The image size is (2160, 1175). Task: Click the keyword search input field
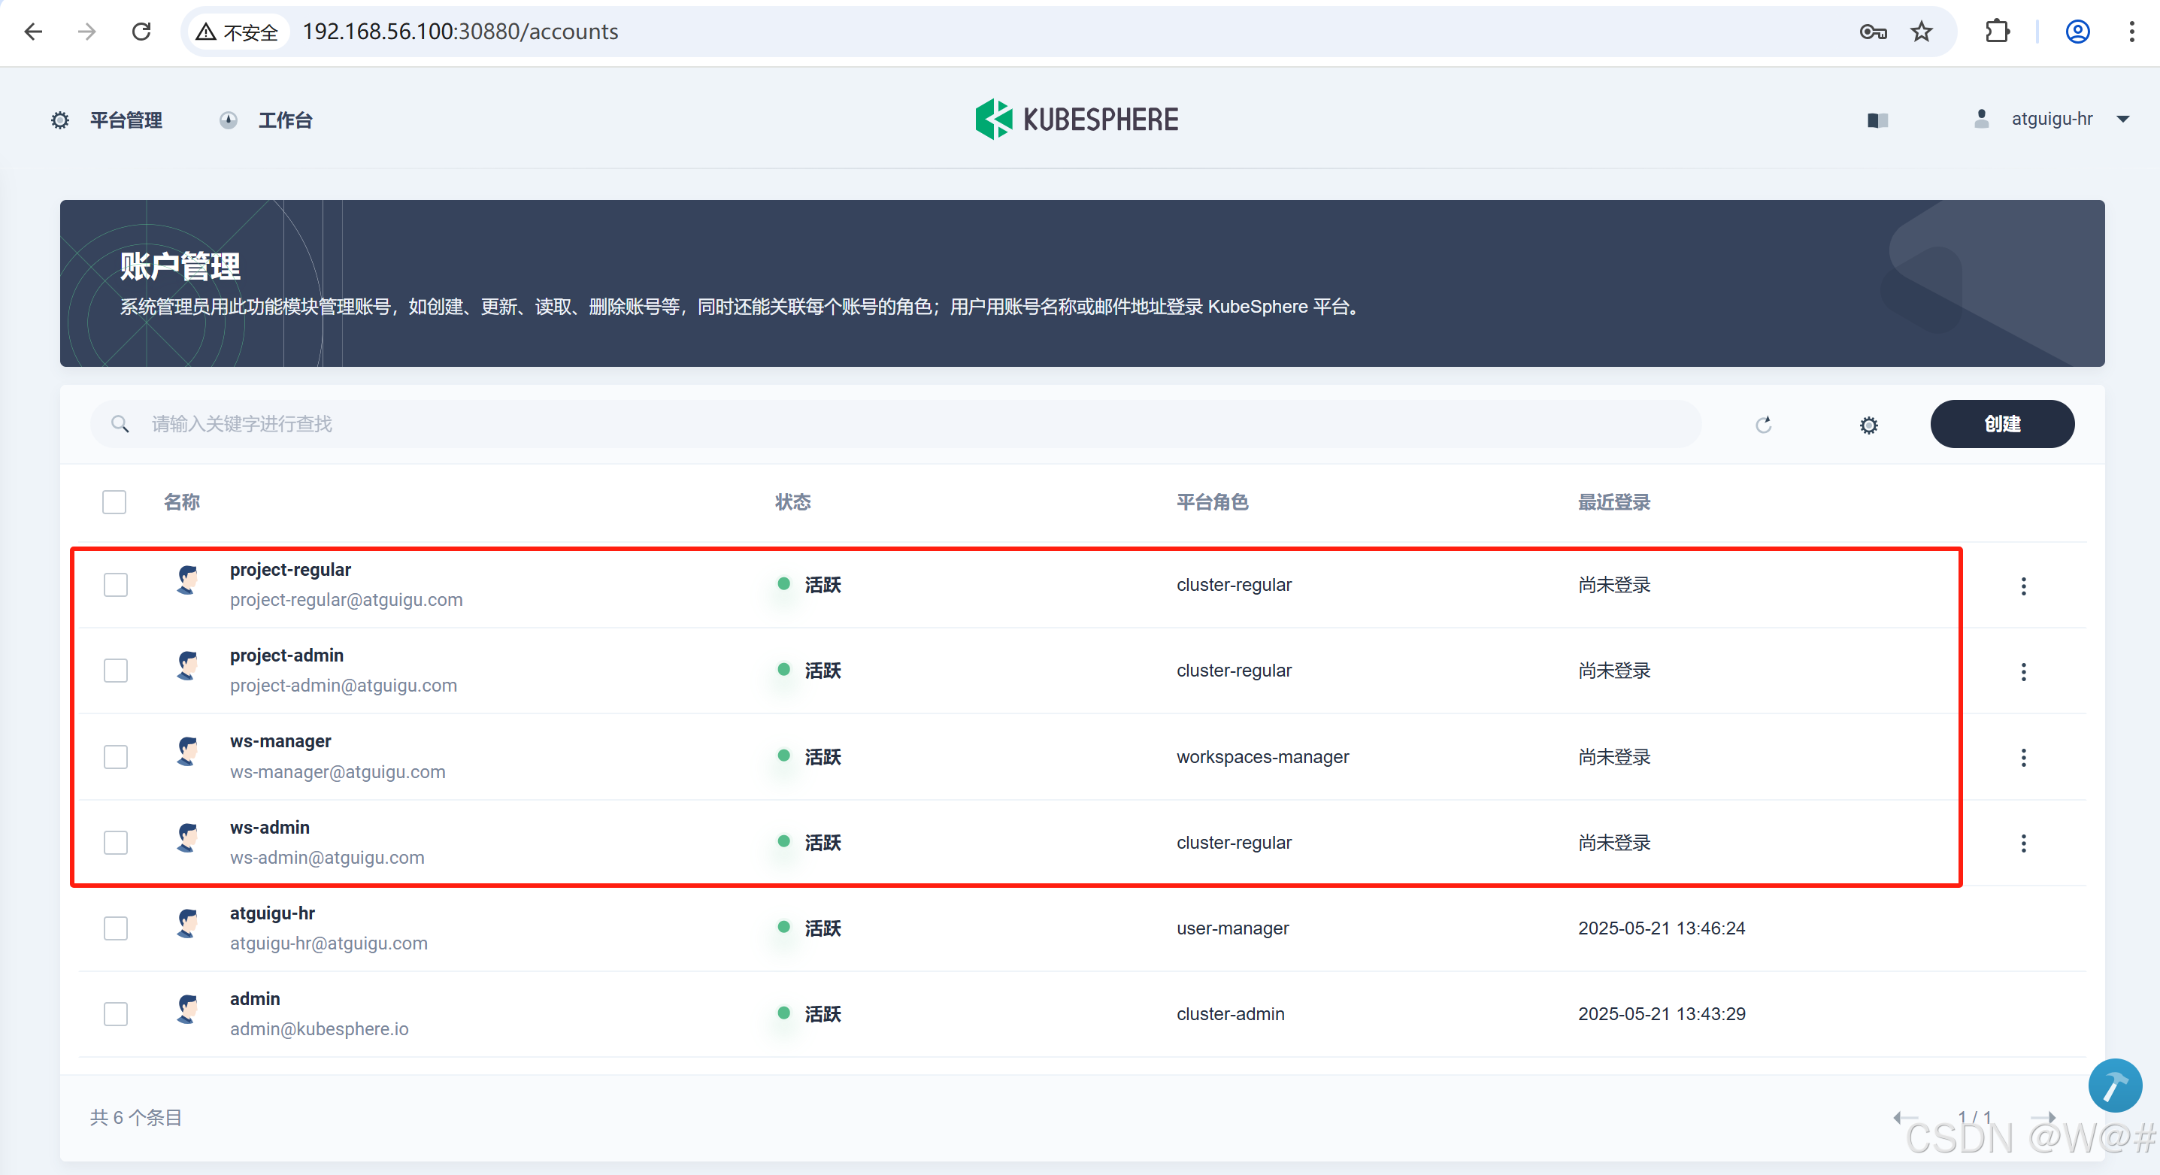[895, 423]
